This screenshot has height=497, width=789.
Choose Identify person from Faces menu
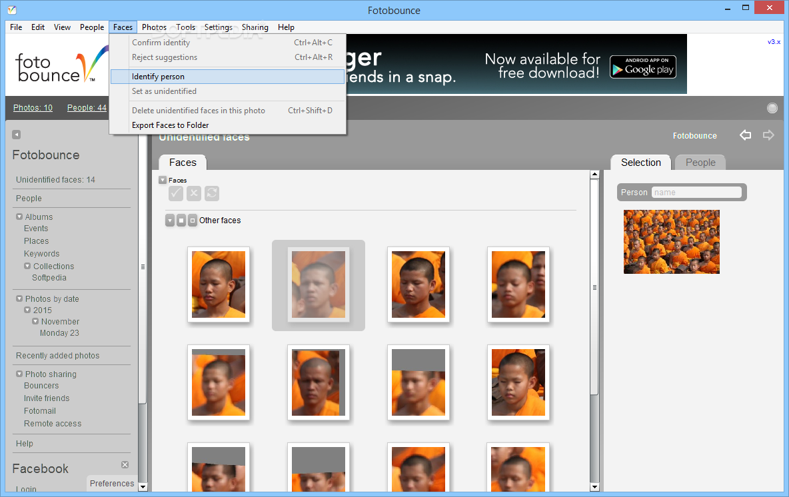tap(227, 77)
